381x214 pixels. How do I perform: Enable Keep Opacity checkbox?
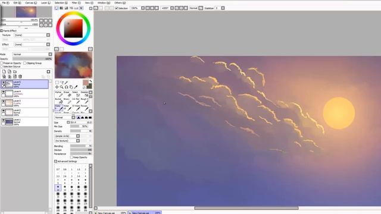click(x=71, y=157)
